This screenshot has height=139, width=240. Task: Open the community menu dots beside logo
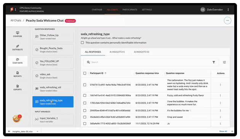coord(15,9)
